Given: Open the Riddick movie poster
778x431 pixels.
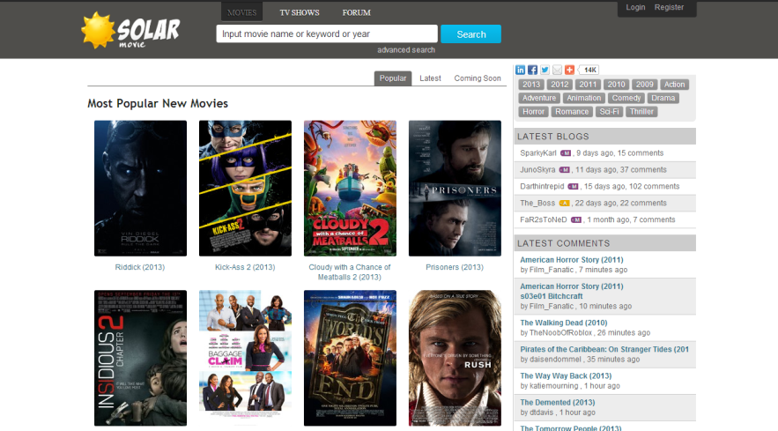Looking at the screenshot, I should (x=140, y=189).
